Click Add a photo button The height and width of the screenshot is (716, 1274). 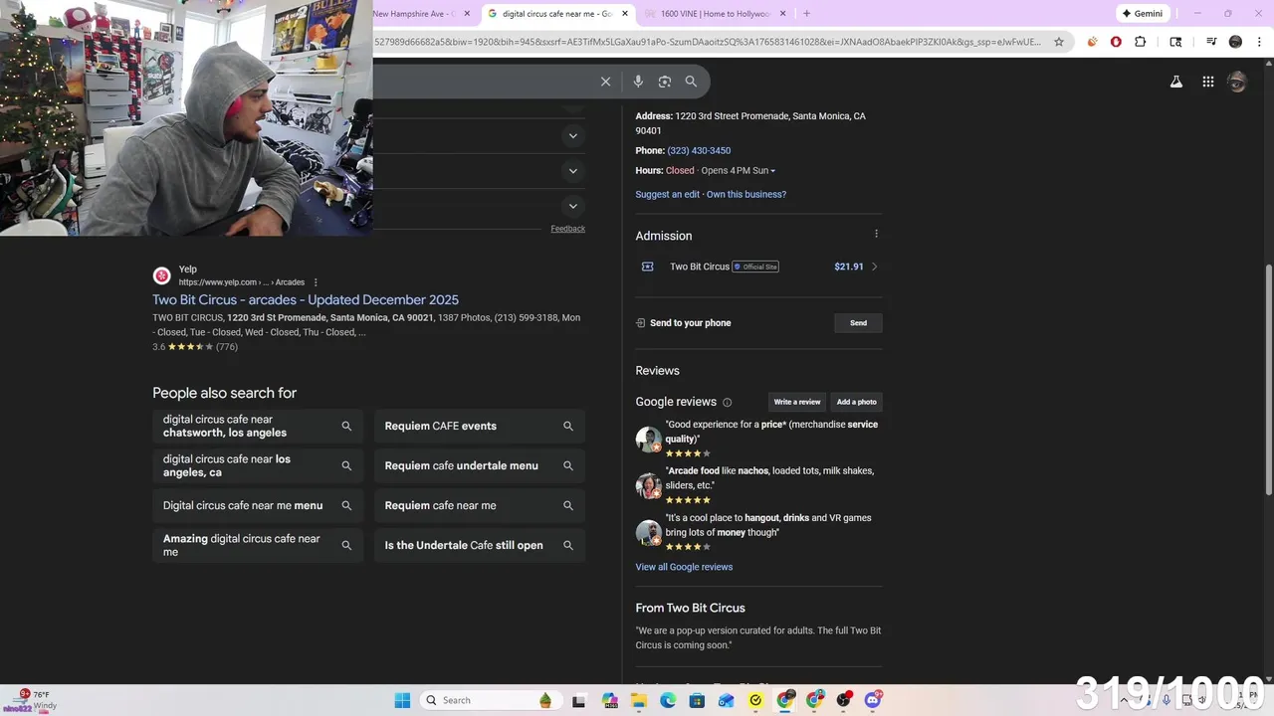click(857, 402)
